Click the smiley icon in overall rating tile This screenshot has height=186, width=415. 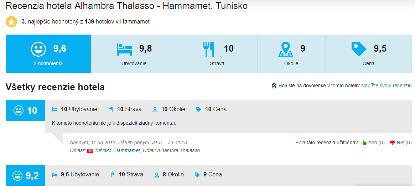pyautogui.click(x=38, y=49)
